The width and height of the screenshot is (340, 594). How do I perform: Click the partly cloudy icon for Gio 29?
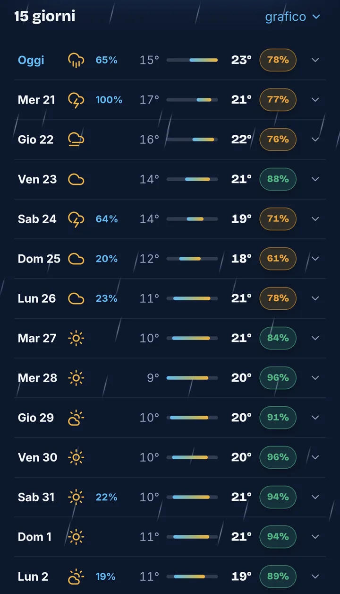pyautogui.click(x=76, y=418)
